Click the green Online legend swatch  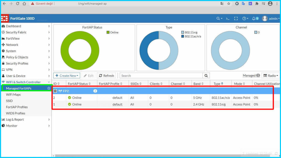(x=108, y=32)
